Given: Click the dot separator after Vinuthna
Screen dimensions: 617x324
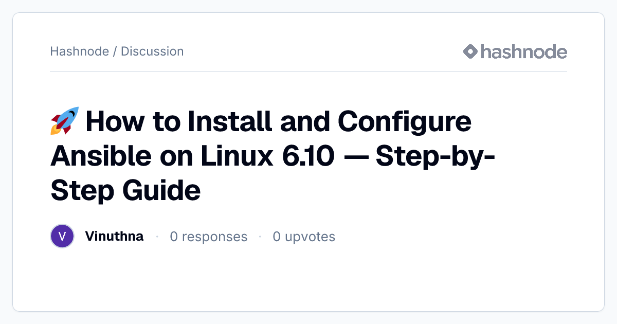Looking at the screenshot, I should (x=157, y=237).
